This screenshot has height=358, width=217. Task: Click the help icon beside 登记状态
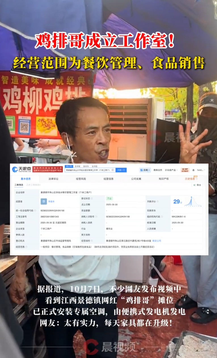click(92, 198)
